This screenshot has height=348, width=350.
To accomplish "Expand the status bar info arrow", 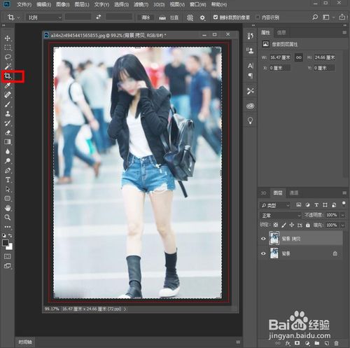I will tap(125, 309).
